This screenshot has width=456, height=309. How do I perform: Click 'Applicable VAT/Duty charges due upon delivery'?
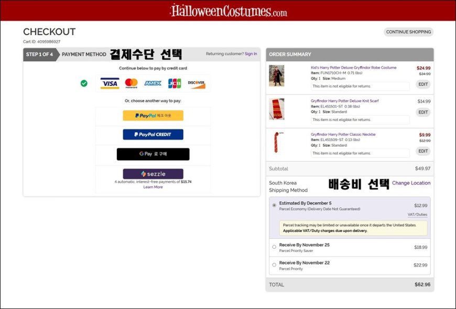point(325,231)
